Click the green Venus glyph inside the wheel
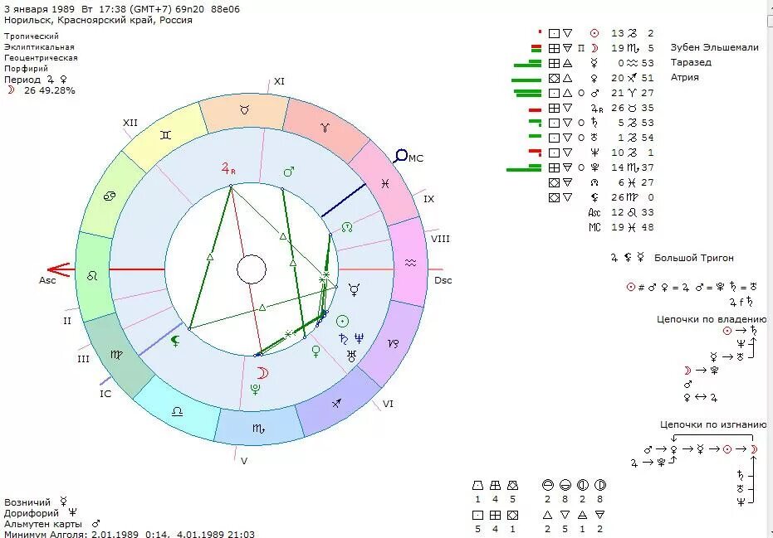 pyautogui.click(x=316, y=351)
